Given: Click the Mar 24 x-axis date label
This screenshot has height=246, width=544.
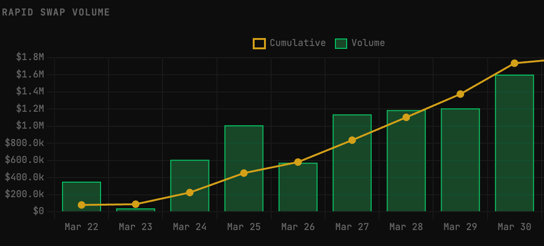Looking at the screenshot, I should 190,227.
